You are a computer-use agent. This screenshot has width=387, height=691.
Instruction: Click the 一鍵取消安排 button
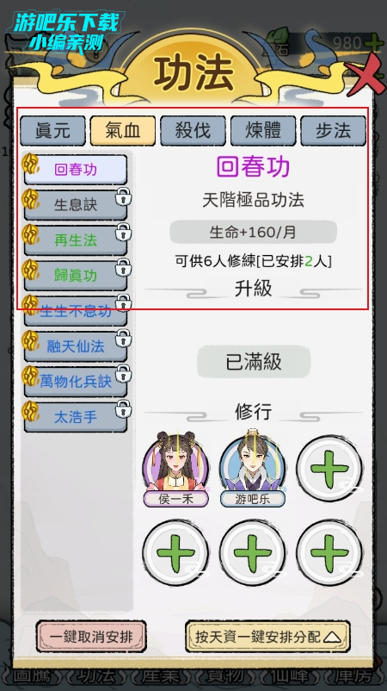91,637
